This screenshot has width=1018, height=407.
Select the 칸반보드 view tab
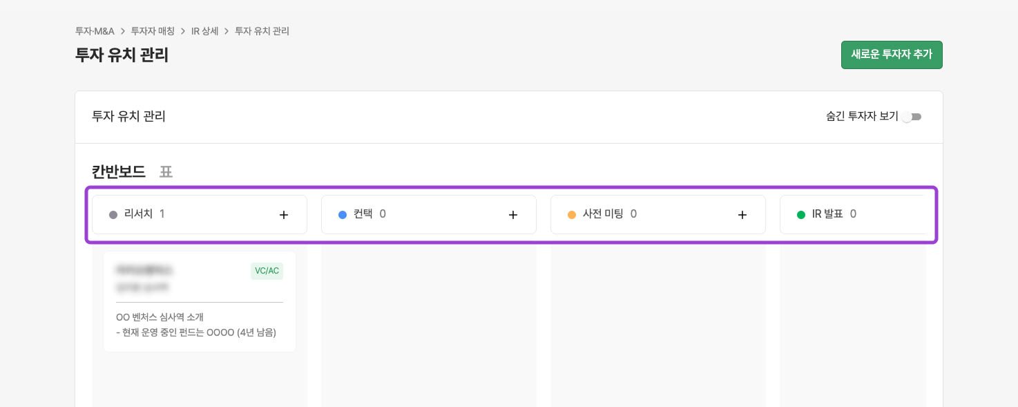(119, 172)
